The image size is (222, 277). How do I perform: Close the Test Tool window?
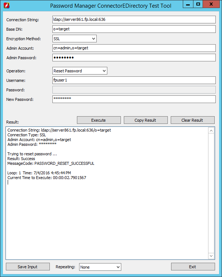pos(211,4)
